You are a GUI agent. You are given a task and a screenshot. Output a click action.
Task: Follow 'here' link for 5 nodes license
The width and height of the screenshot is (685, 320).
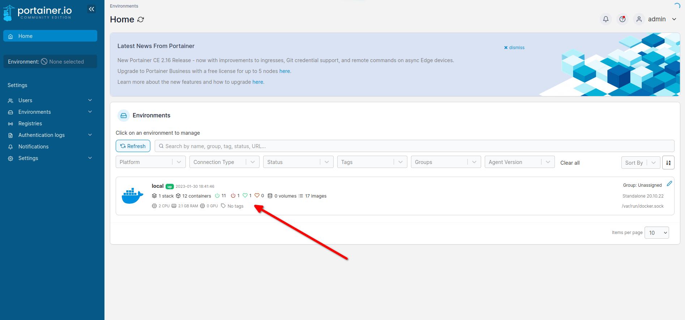tap(284, 71)
